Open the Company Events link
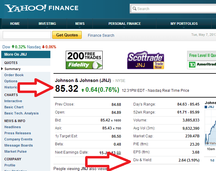This screenshot has width=216, height=171. (x=18, y=139)
